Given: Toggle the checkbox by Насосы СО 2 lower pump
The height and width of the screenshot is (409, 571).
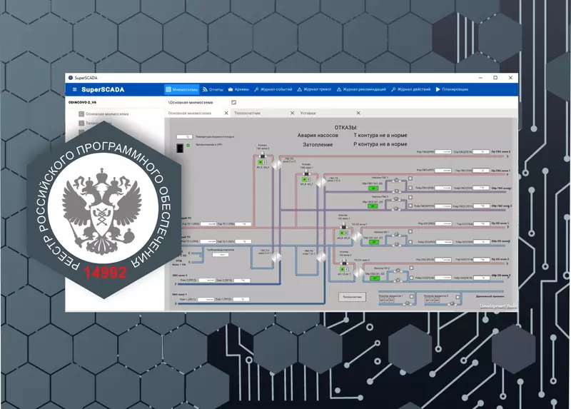Looking at the screenshot, I should coord(411,278).
